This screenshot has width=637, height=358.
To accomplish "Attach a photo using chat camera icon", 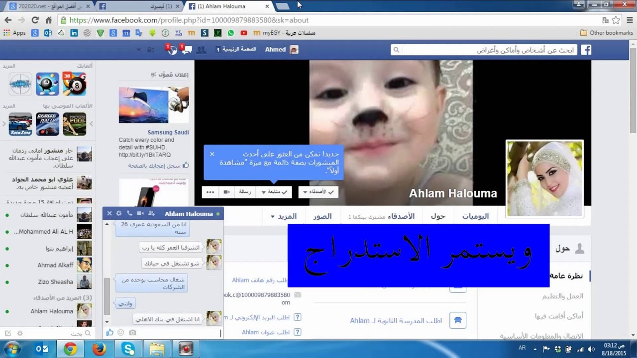I will coord(132,333).
